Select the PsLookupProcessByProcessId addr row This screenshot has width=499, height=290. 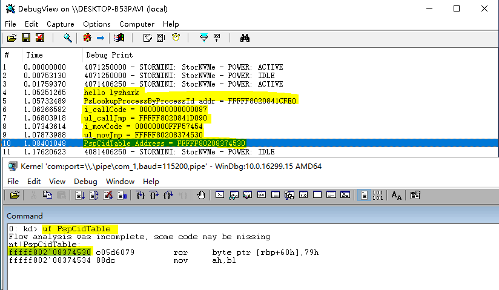coord(249,101)
